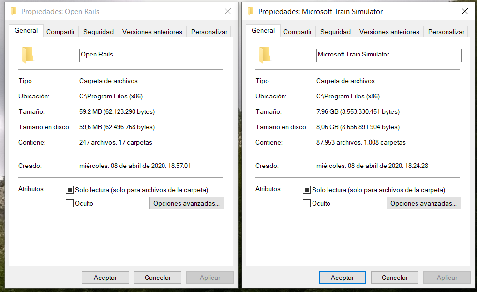Screen dimensions: 477x292
Task: Click Aplicar in Microsoft Train Simulator properties
Action: 447,278
